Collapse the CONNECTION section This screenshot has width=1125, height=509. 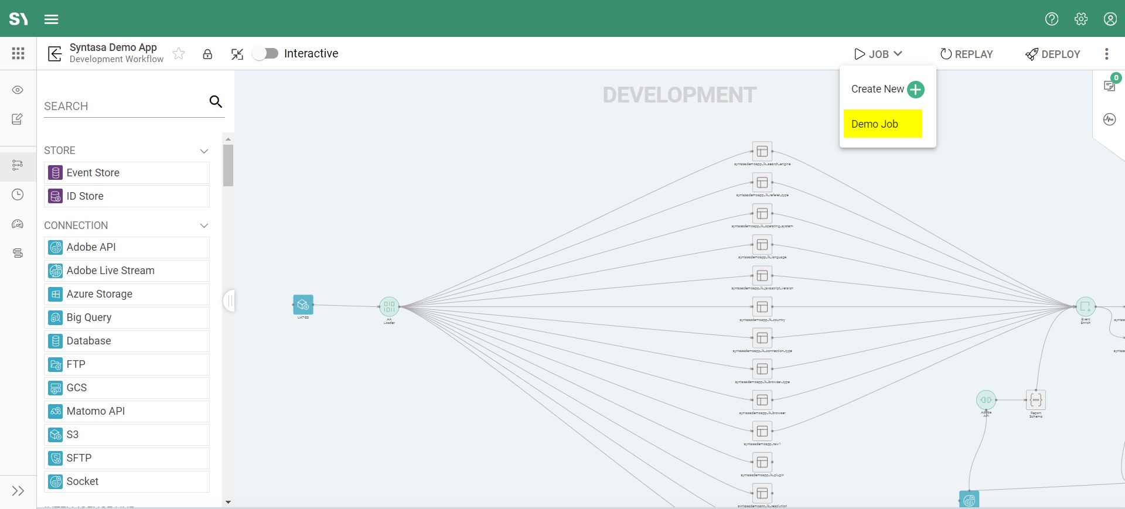tap(204, 226)
